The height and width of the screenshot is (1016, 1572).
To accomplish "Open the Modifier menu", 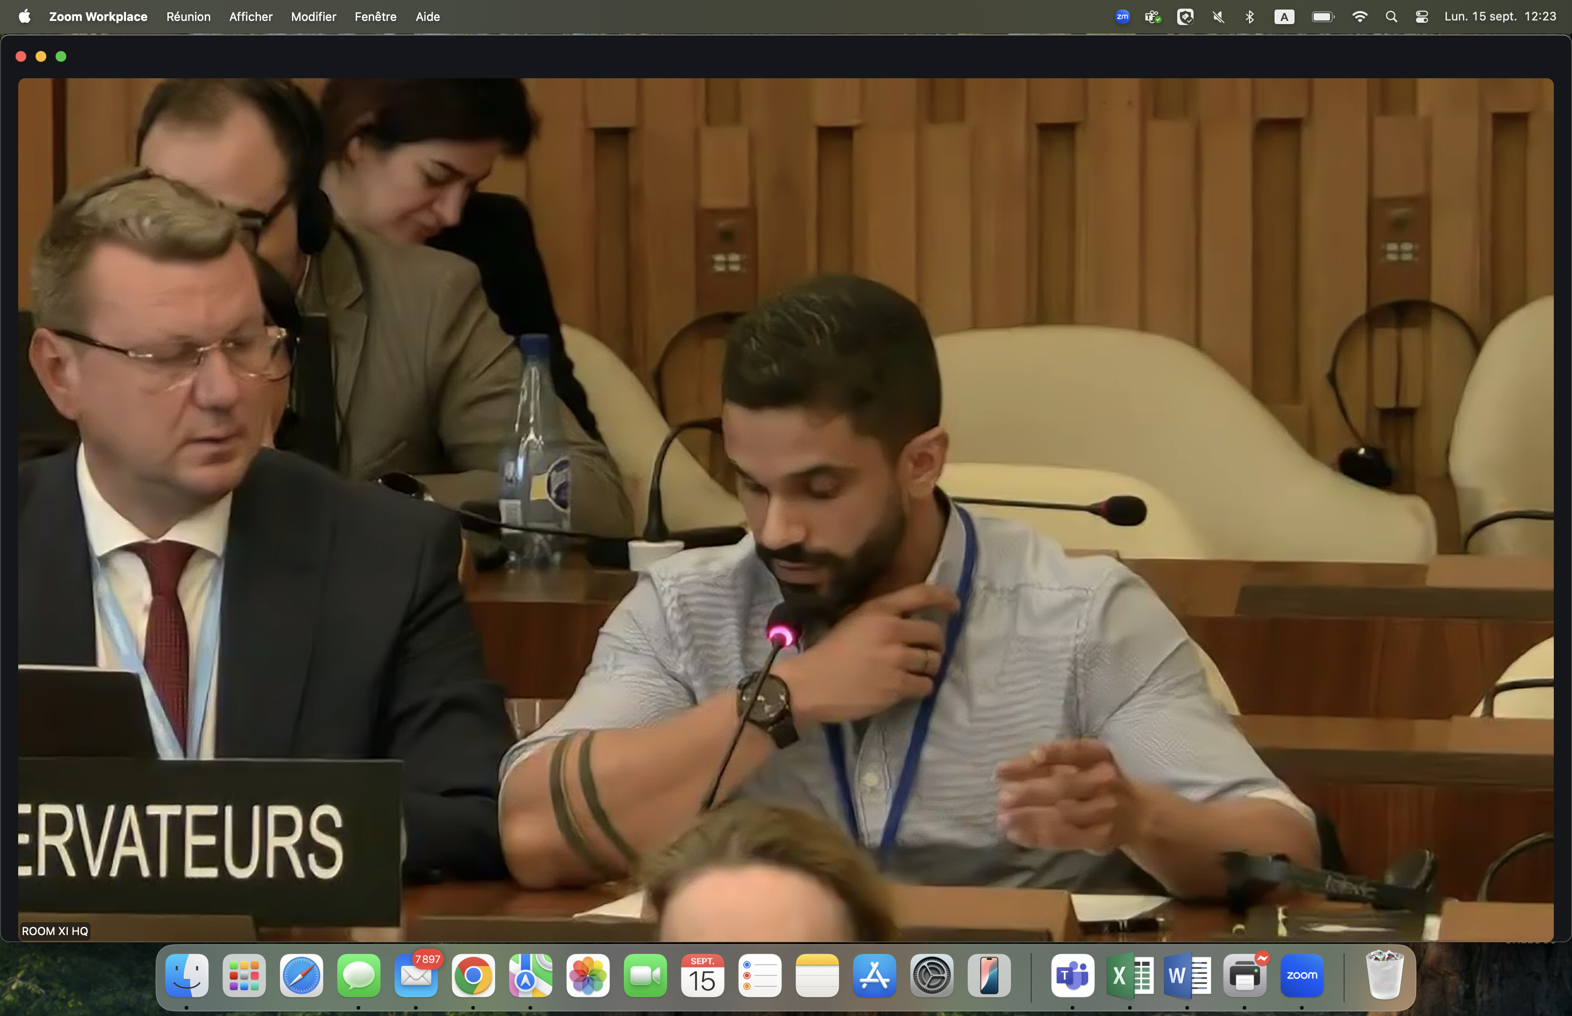I will click(313, 16).
